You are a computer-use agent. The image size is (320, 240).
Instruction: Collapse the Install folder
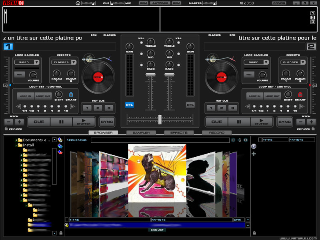coord(16,145)
